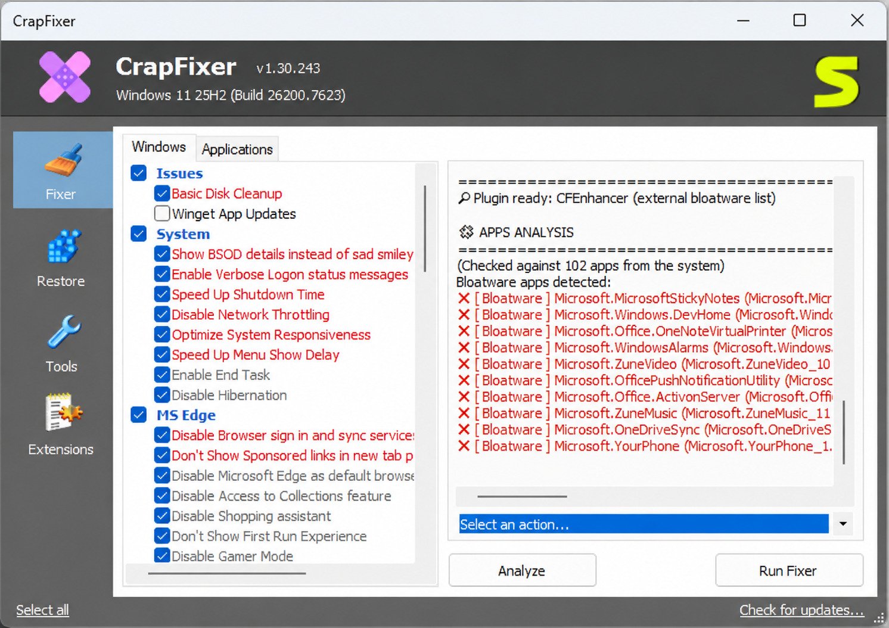
Task: Toggle the System group checkbox
Action: click(x=139, y=234)
